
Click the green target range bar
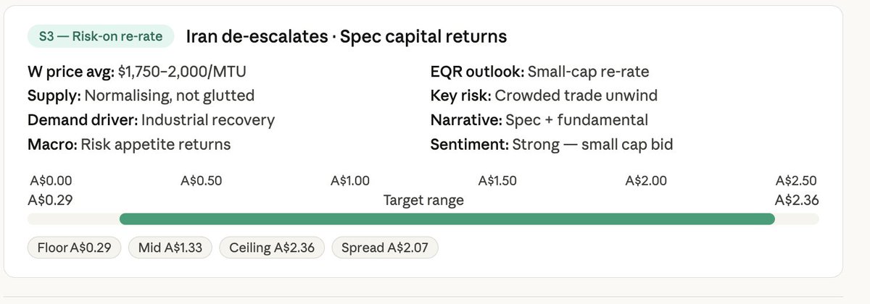(447, 219)
